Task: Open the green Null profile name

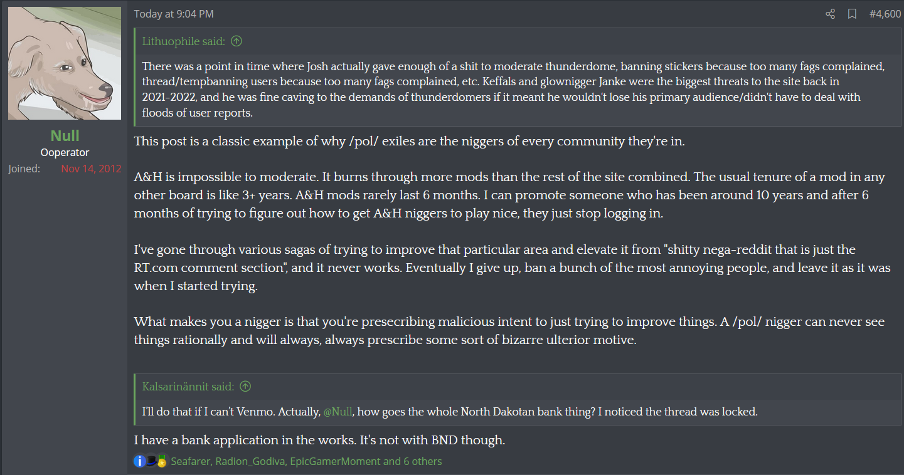Action: [x=65, y=136]
